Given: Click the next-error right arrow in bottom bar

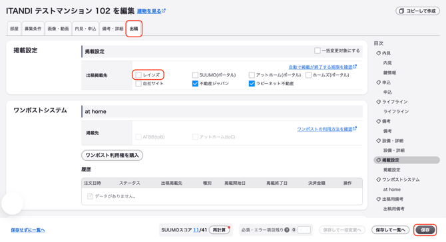Looking at the screenshot, I should 307,230.
